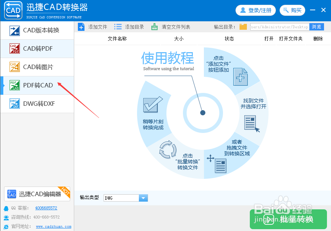This screenshot has width=331, height=231.
Task: Expand the output format selection arrow
Action: [x=143, y=198]
